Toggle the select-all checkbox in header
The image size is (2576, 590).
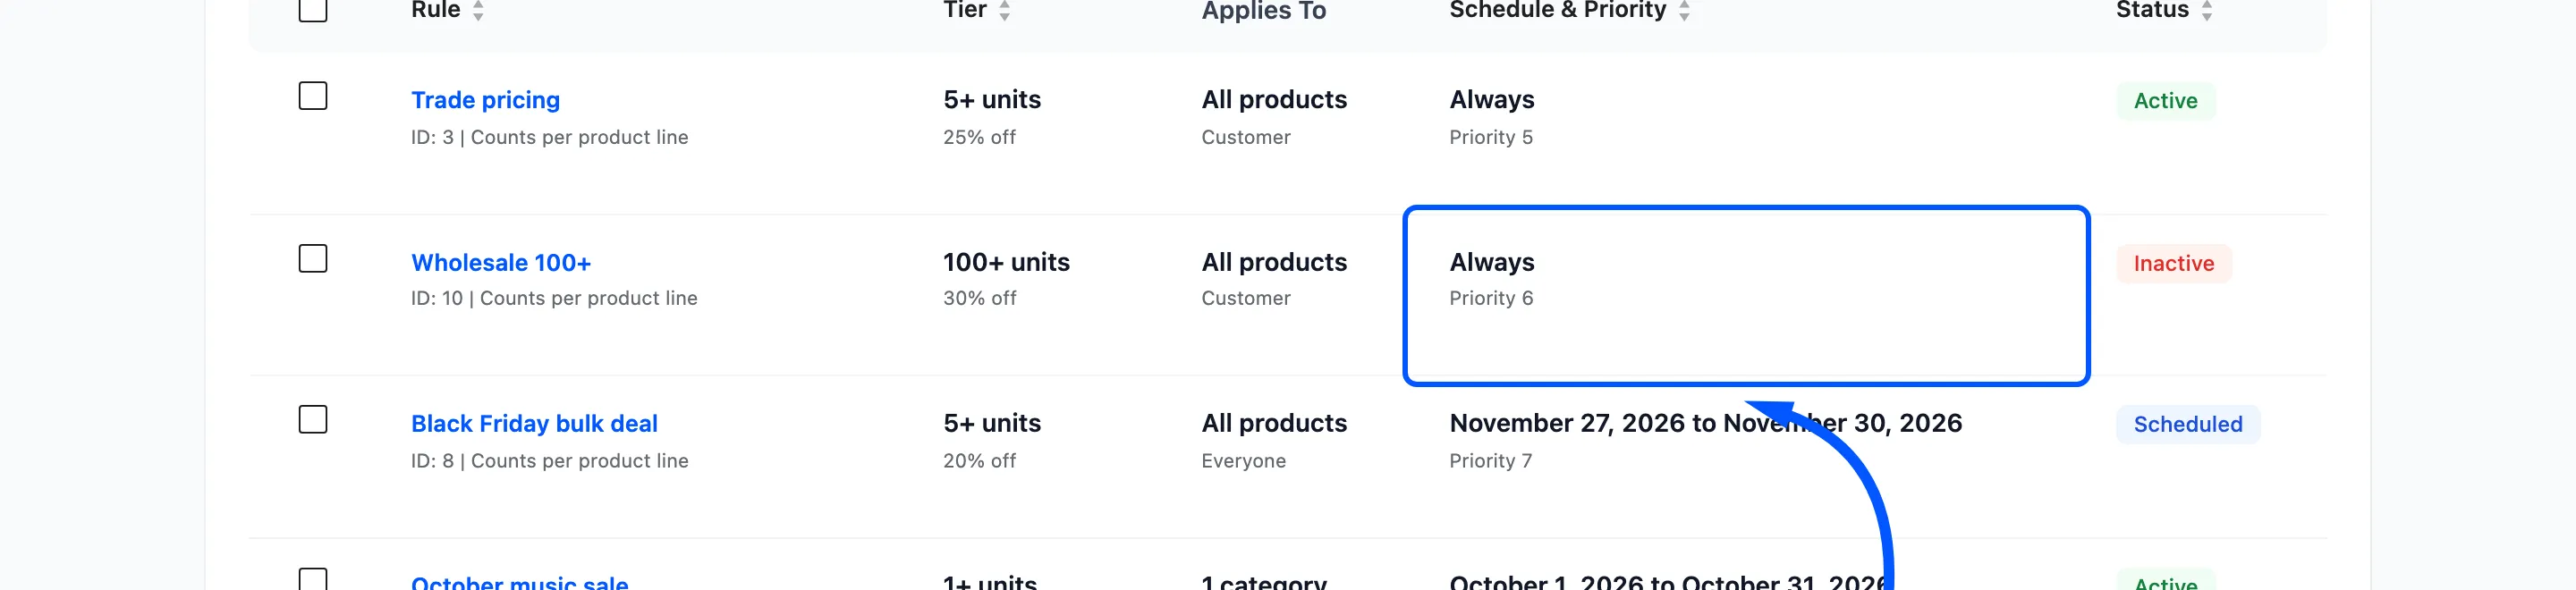[313, 9]
